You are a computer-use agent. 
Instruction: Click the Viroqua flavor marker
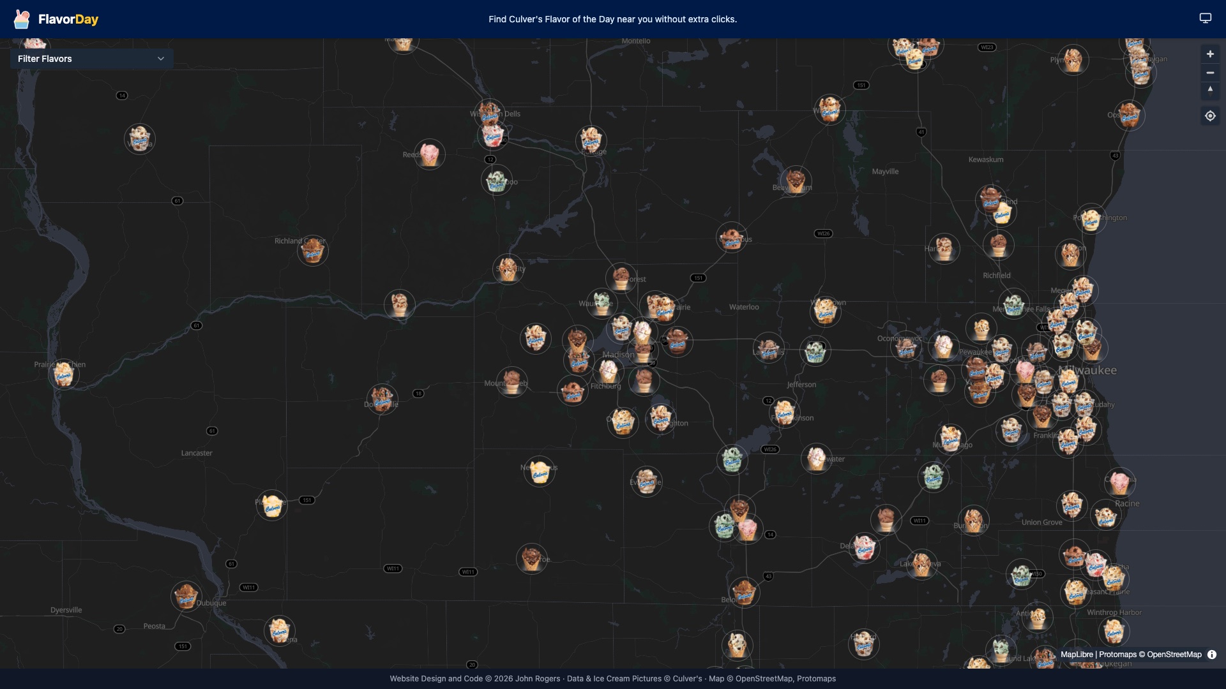[140, 139]
